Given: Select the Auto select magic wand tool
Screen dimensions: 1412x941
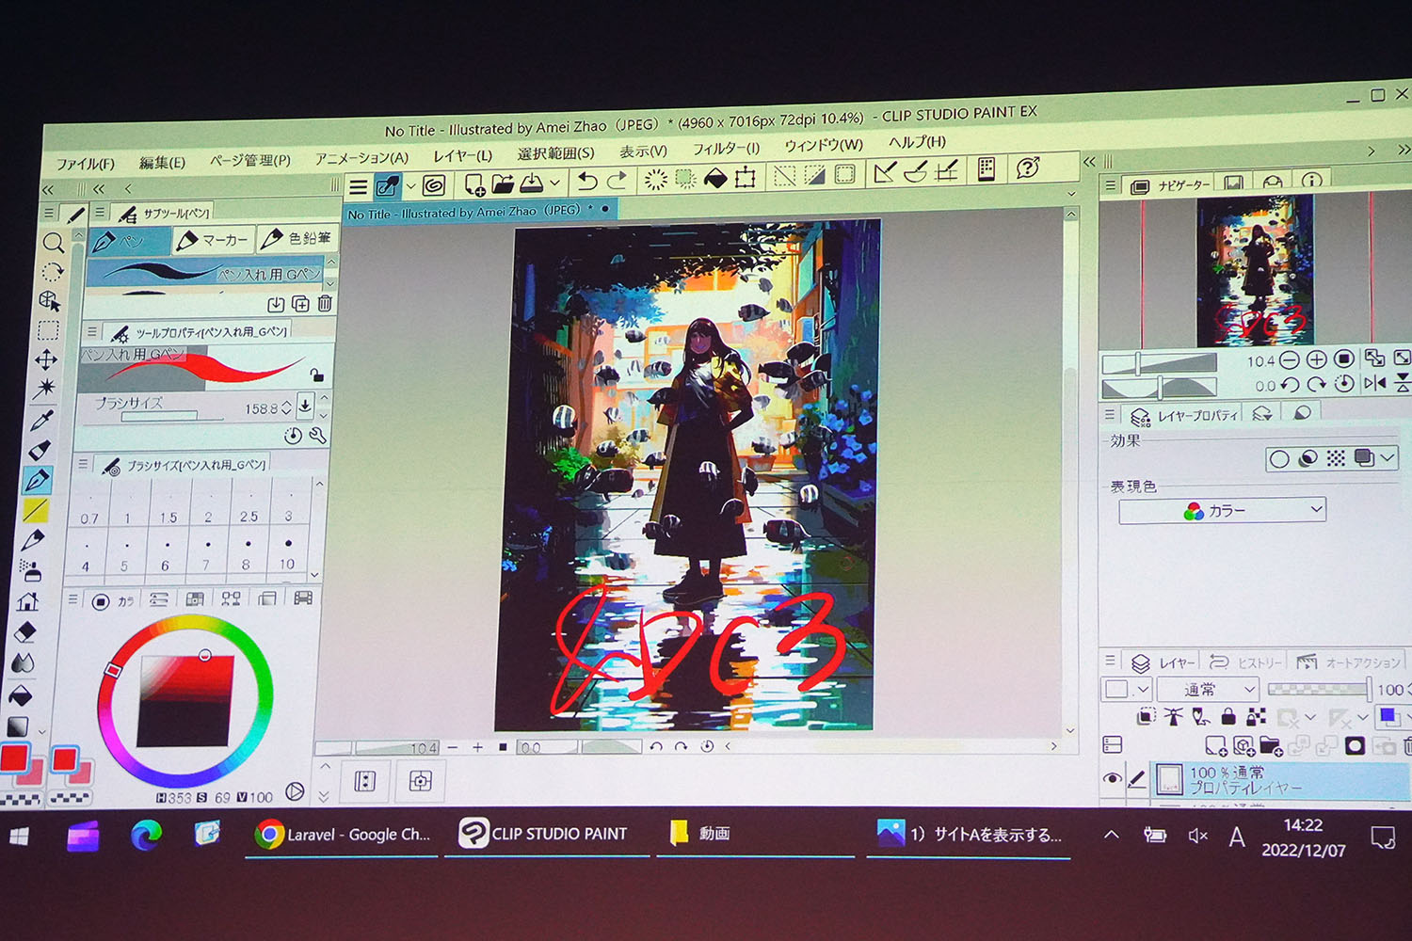Looking at the screenshot, I should tap(45, 389).
